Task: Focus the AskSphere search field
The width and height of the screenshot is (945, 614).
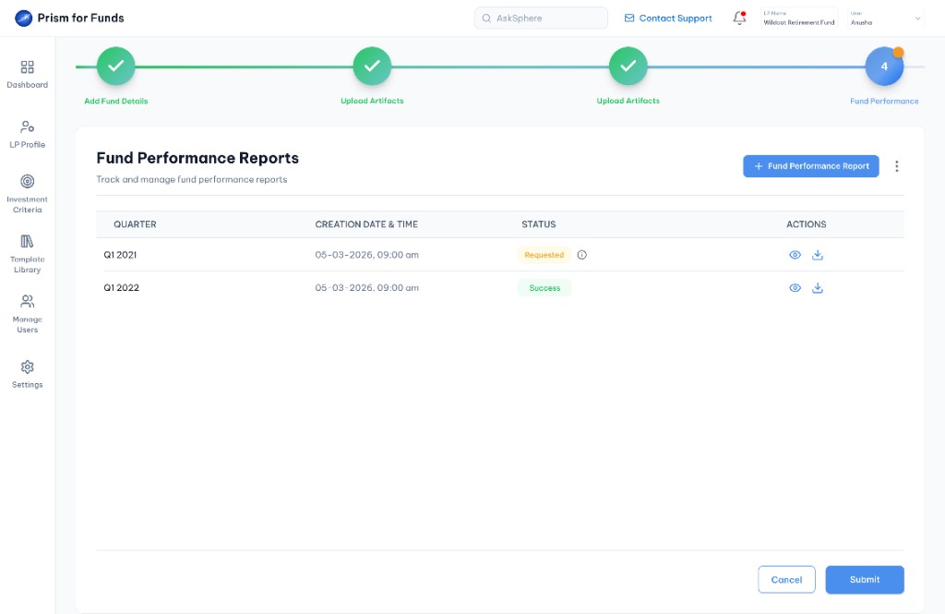Action: (x=541, y=18)
